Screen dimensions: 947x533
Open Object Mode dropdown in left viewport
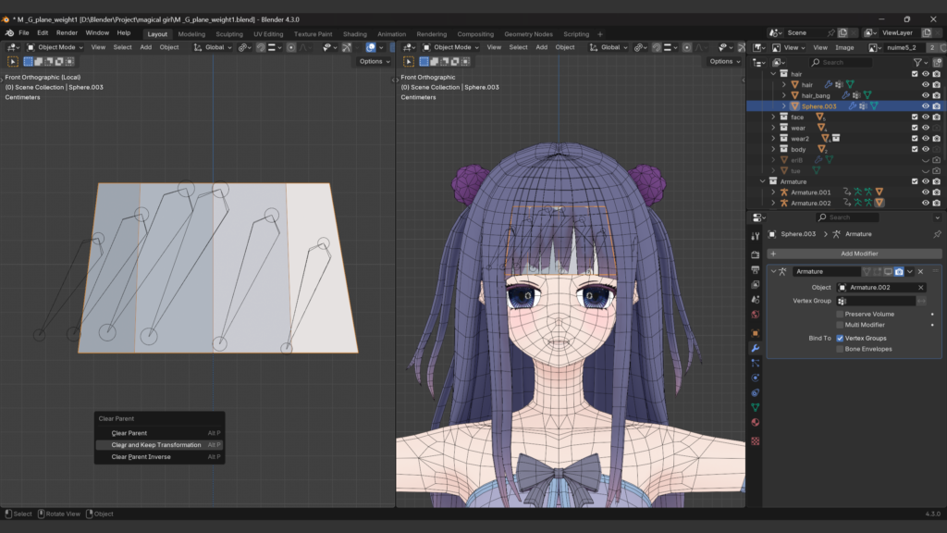pyautogui.click(x=55, y=47)
